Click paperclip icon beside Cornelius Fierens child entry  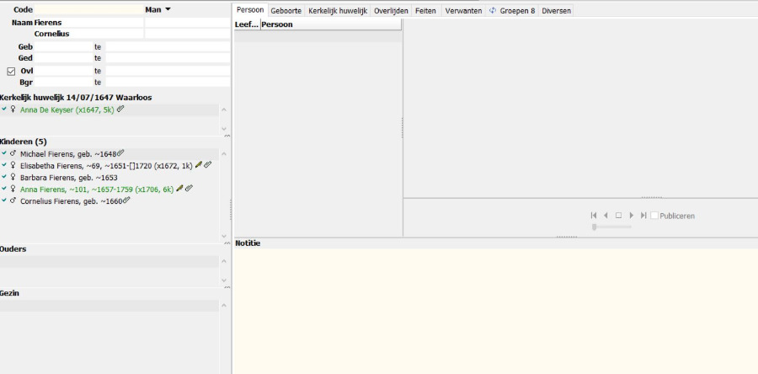click(126, 200)
